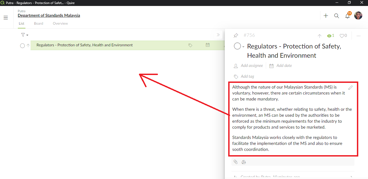The image size is (368, 179).
Task: Mark list task complete via circle
Action: [x=22, y=46]
